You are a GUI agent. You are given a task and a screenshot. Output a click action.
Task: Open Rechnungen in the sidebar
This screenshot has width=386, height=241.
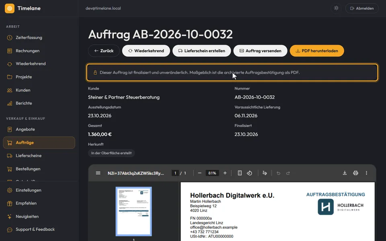pyautogui.click(x=39, y=51)
